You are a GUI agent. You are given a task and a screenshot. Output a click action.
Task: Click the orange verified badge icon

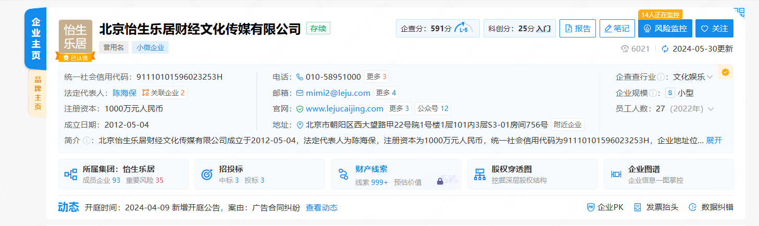[x=725, y=72]
